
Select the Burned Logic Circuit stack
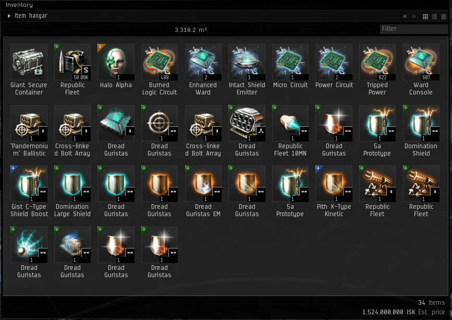[x=160, y=62]
